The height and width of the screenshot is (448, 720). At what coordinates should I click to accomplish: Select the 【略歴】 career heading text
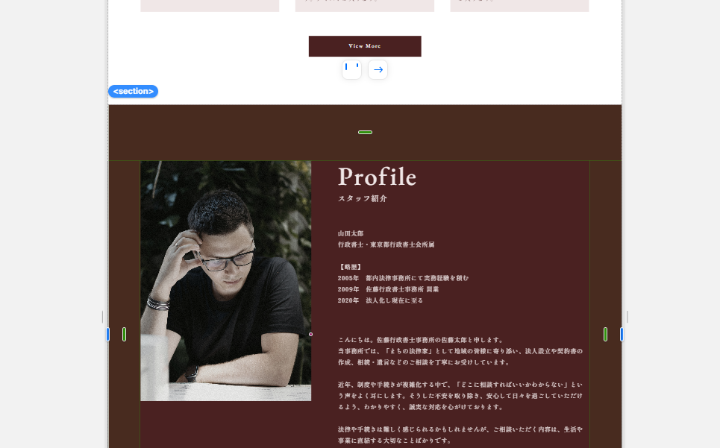(351, 267)
